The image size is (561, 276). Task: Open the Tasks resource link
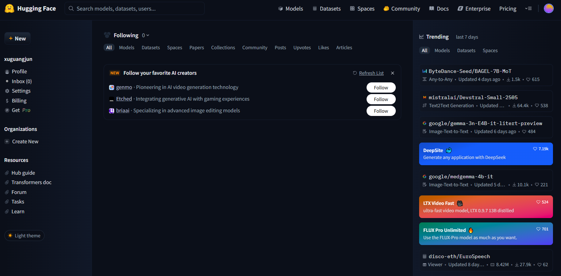18,202
